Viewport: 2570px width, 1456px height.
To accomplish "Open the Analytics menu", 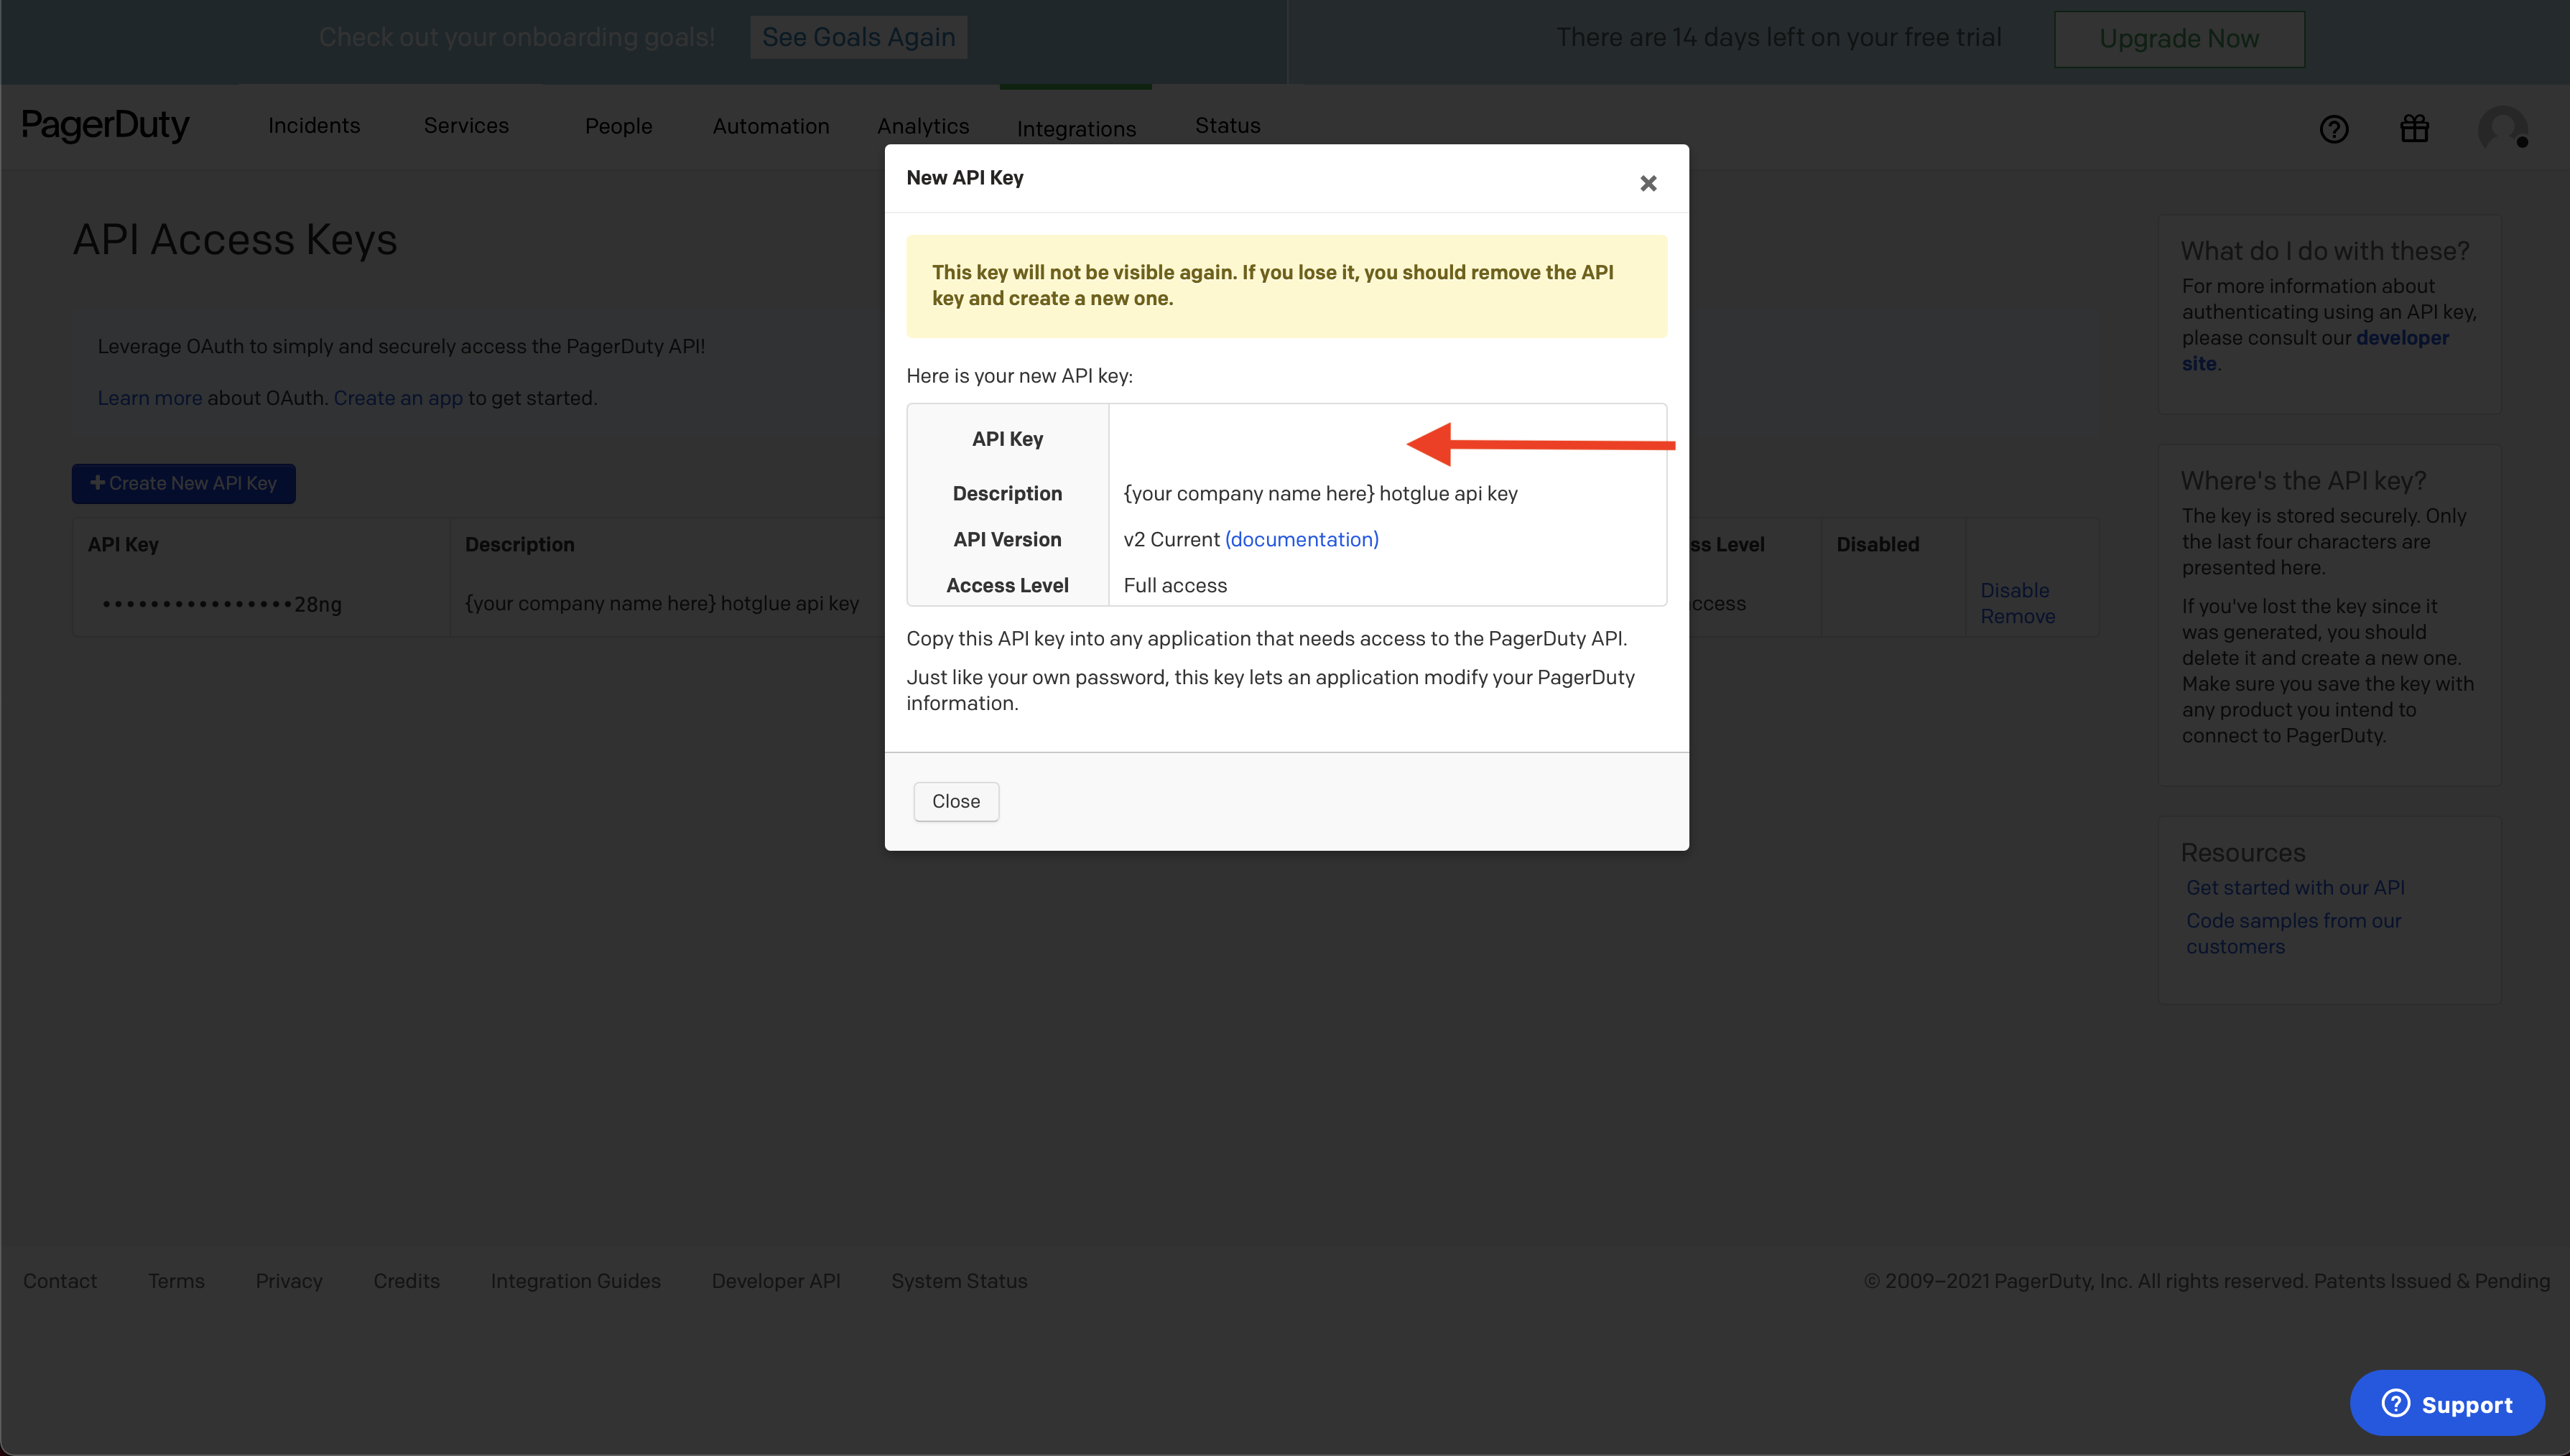I will 922,126.
